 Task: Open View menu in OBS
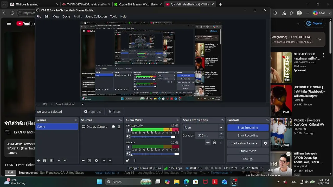pyautogui.click(x=56, y=16)
